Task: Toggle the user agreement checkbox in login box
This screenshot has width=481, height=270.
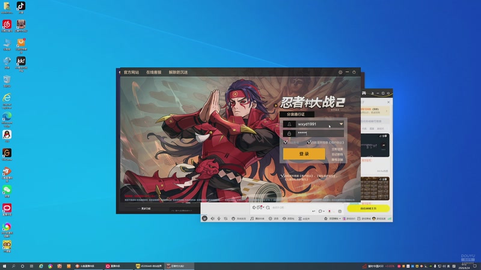Action: click(309, 142)
